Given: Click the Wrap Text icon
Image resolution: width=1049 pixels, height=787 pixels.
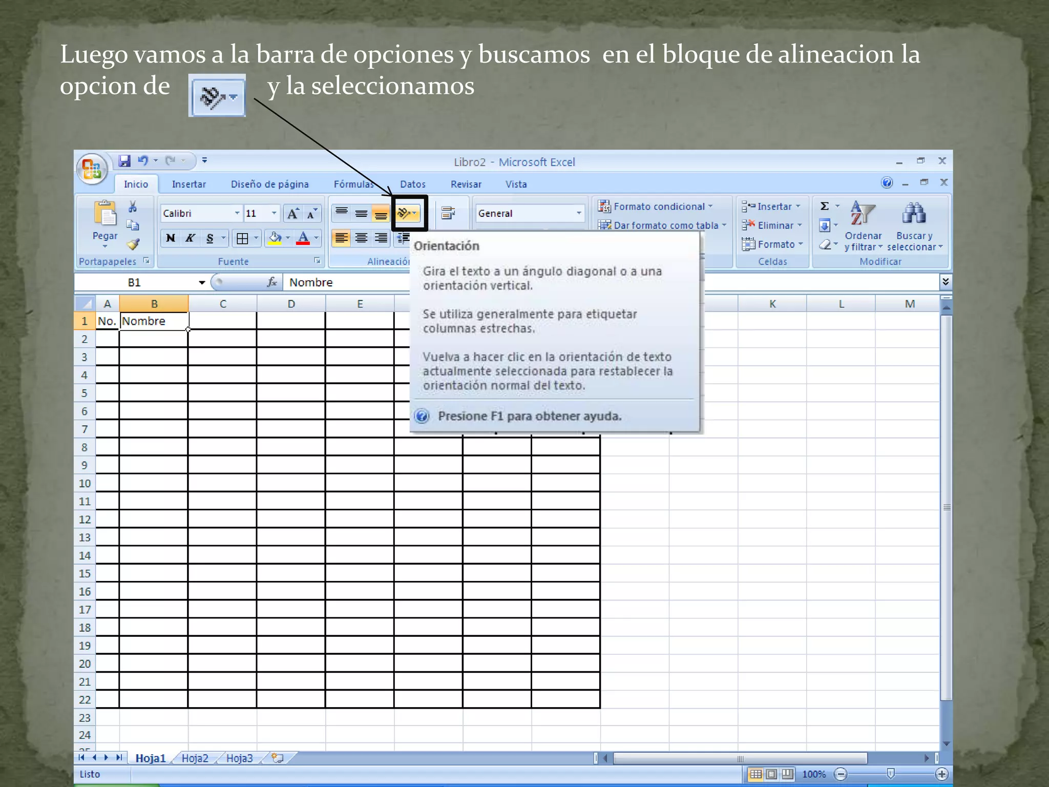Looking at the screenshot, I should (x=448, y=213).
